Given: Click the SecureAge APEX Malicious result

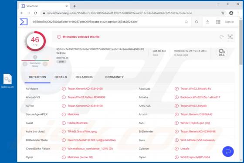Looking at the screenshot, I should [x=73, y=114].
